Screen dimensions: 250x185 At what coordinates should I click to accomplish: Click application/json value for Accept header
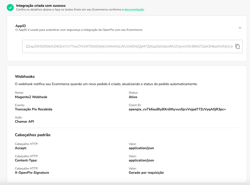tap(141, 148)
